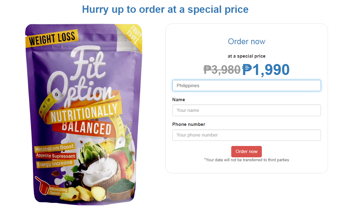Click the Hurry up to order heading
This screenshot has width=346, height=210.
[165, 9]
